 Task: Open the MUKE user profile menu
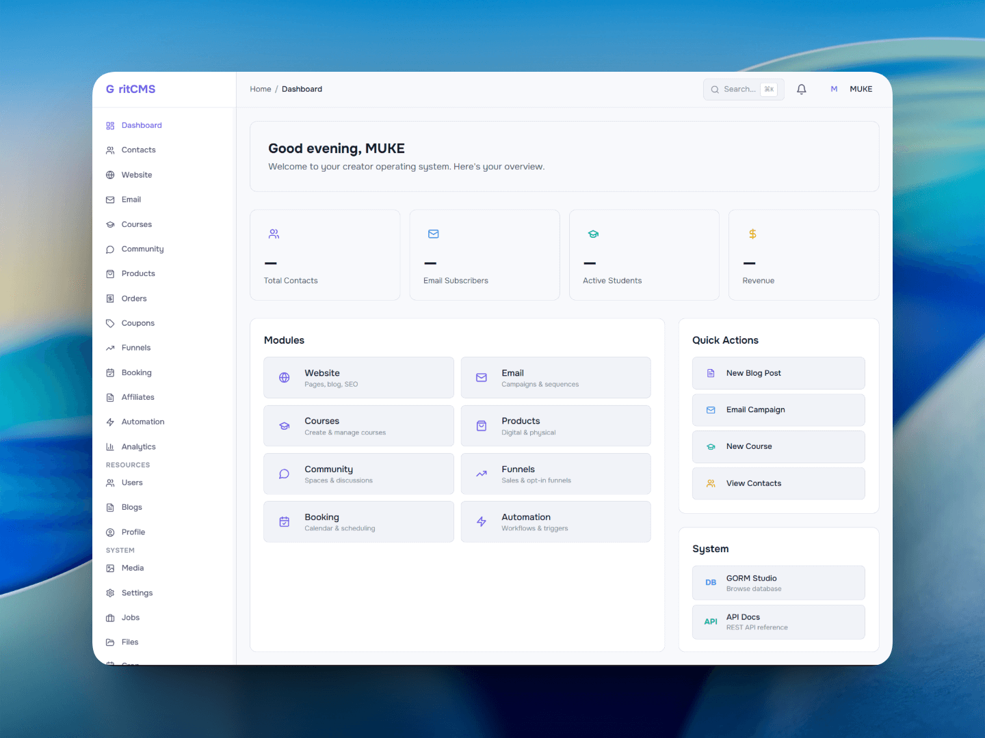852,90
